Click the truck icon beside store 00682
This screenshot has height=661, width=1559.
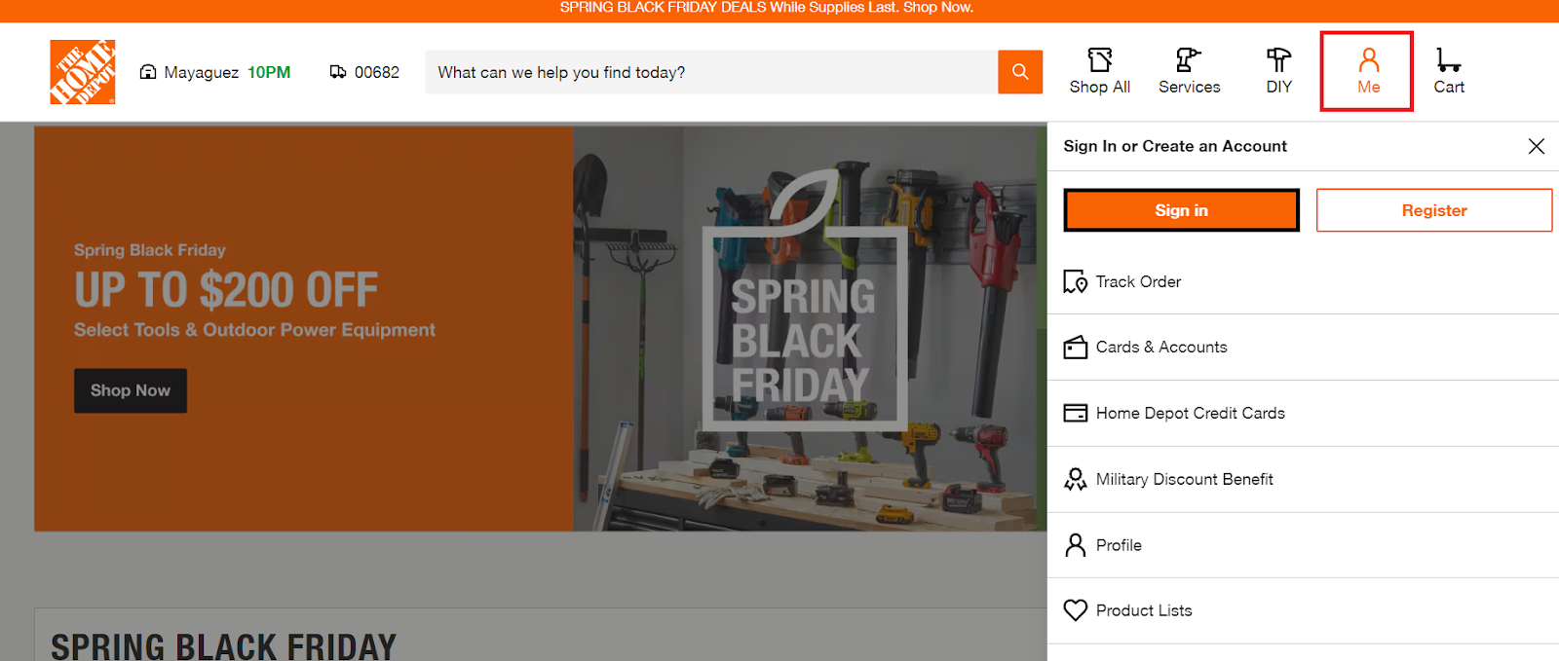[338, 71]
